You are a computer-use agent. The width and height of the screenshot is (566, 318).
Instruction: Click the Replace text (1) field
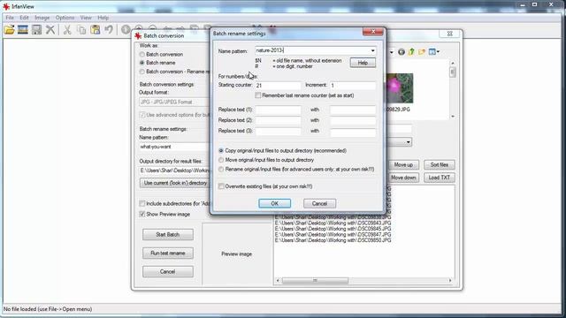[x=278, y=110]
